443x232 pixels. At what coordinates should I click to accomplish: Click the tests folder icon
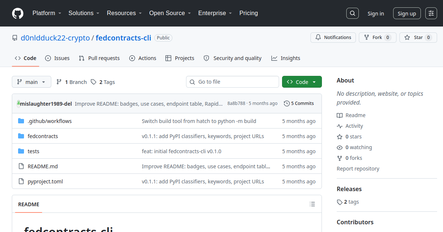[21, 151]
